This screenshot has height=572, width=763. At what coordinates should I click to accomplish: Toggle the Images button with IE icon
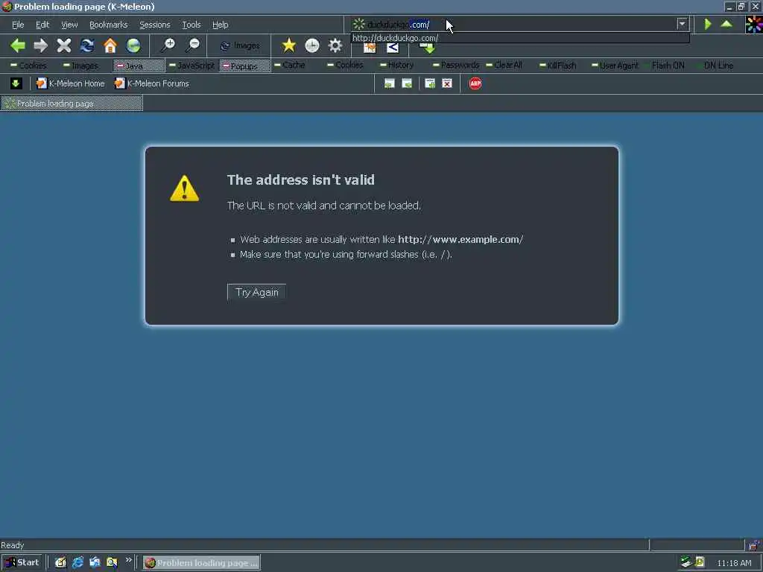pos(241,45)
